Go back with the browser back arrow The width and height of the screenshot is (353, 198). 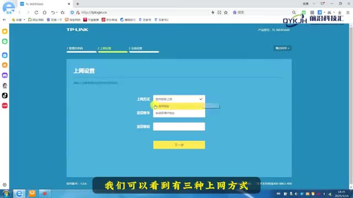click(x=20, y=13)
